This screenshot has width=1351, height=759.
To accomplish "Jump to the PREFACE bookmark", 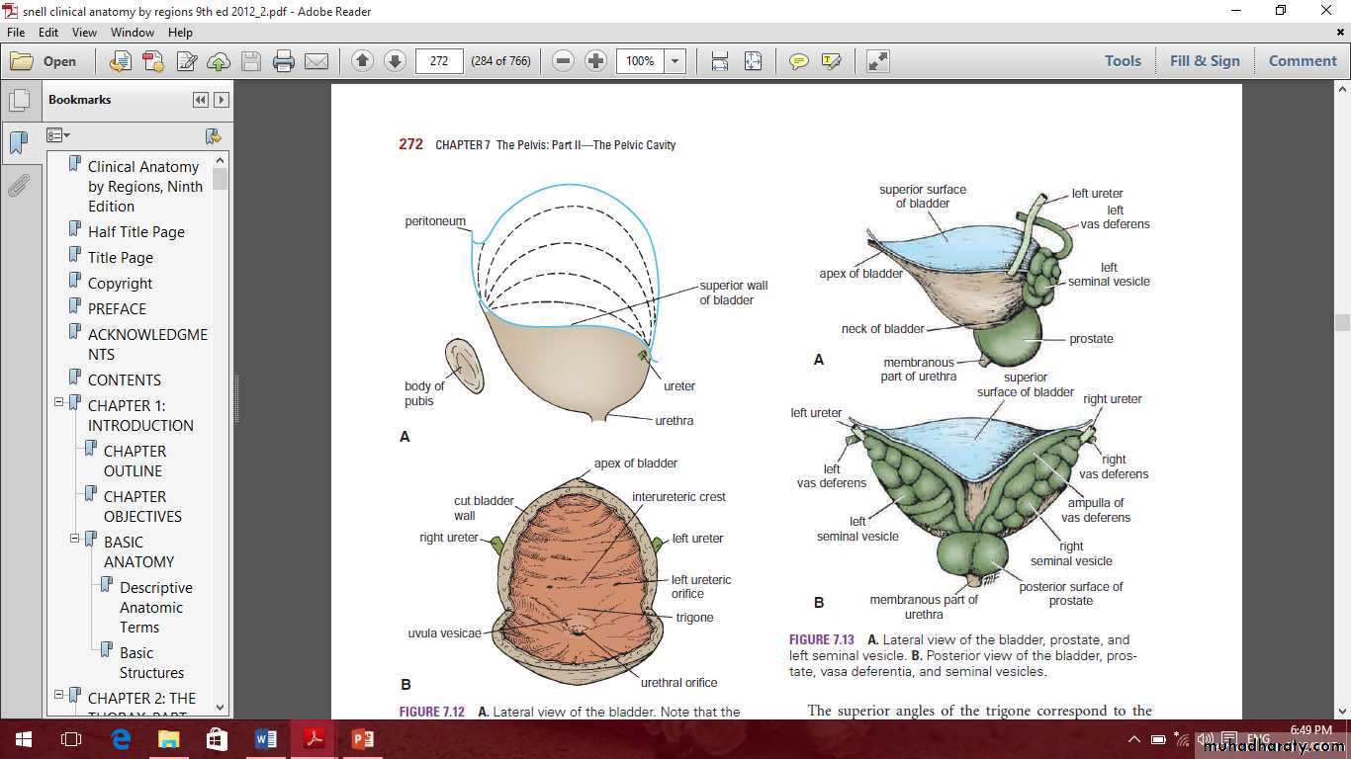I will (117, 308).
